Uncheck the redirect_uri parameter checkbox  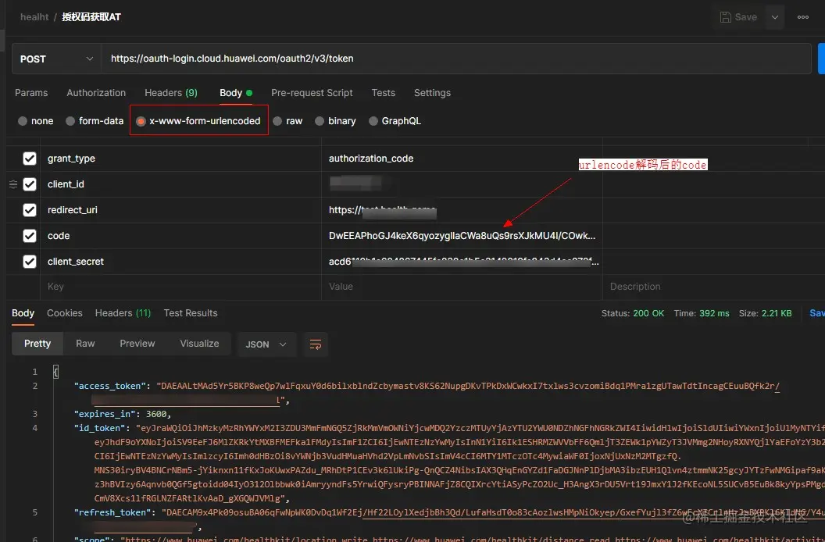pos(30,210)
